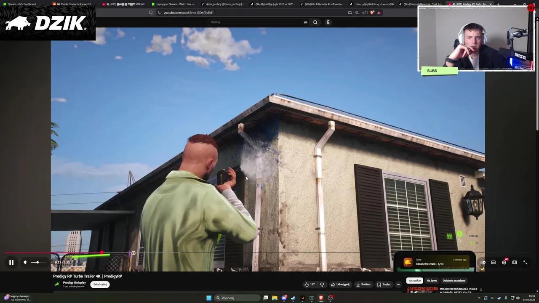Switch to the denis_puchcij TikTok tab
The width and height of the screenshot is (539, 303).
point(224,4)
